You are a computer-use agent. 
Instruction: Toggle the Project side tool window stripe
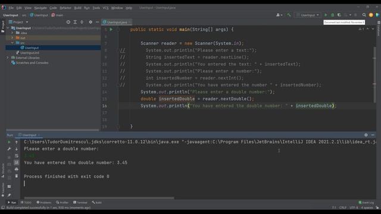2,26
